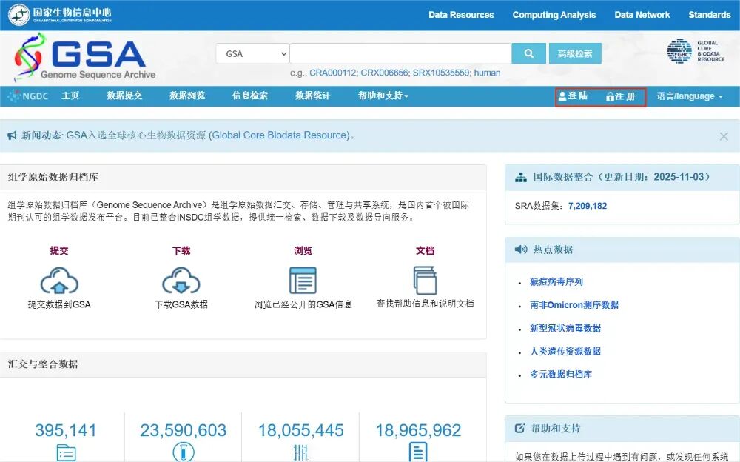Click the 组学原始数据归档库 panel heading

coord(53,177)
